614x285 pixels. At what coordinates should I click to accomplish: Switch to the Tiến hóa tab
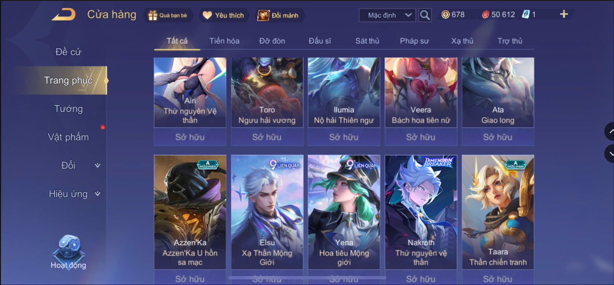coord(224,41)
